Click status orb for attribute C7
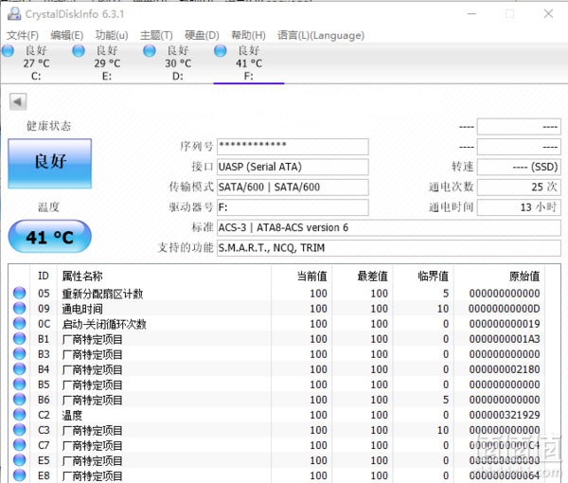Image resolution: width=568 pixels, height=483 pixels. pos(19,445)
